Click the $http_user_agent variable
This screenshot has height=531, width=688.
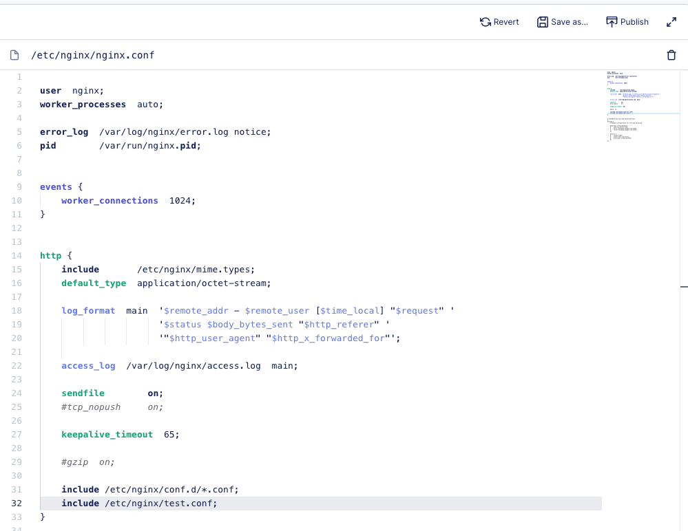(x=212, y=338)
